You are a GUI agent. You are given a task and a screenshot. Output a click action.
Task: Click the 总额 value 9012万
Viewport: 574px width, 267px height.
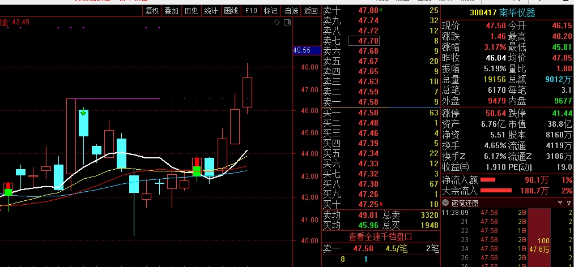(x=558, y=79)
